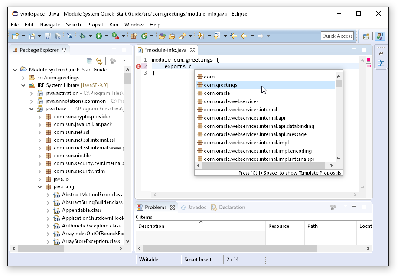Open the Navigate menu
398x276 pixels.
[x=49, y=25]
